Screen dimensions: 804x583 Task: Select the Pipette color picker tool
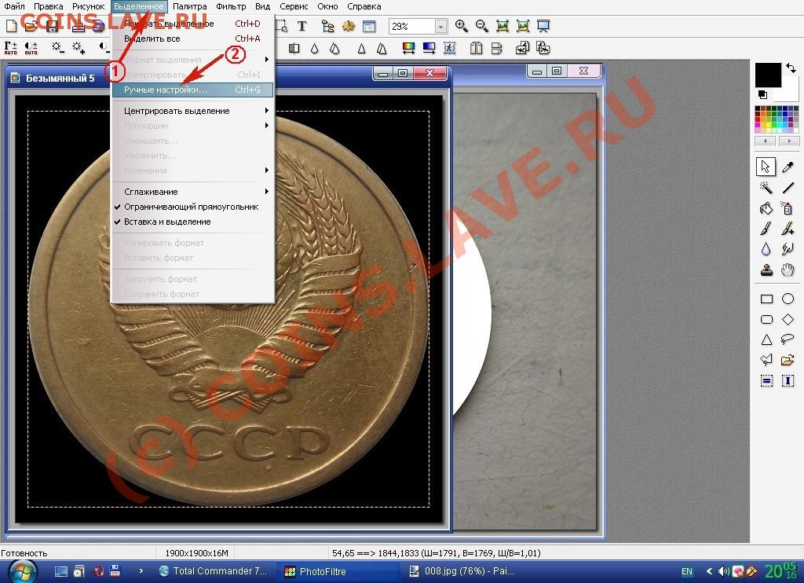[x=788, y=167]
